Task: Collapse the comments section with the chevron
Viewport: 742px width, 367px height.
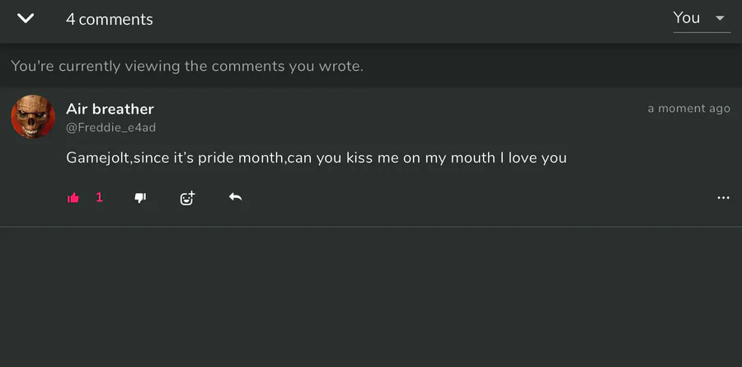Action: (x=26, y=18)
